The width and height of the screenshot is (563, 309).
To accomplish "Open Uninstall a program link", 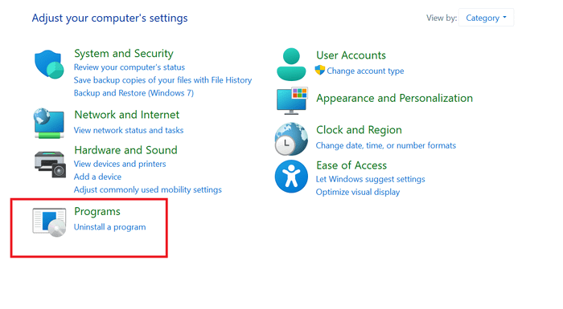I will point(110,227).
